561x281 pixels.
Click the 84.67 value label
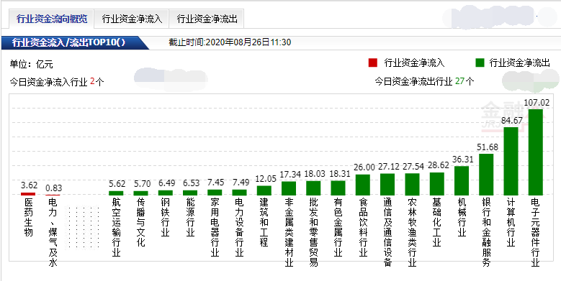click(x=511, y=120)
